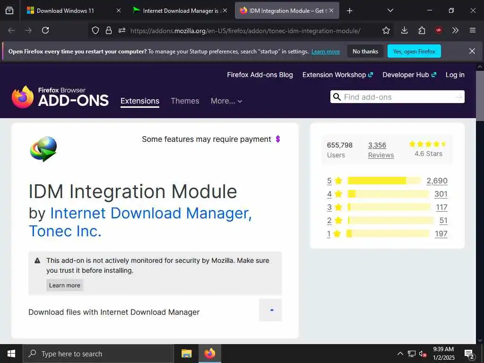Screen dimensions: 484x363
Task: Click the Find add-ons search field
Action: click(x=397, y=97)
